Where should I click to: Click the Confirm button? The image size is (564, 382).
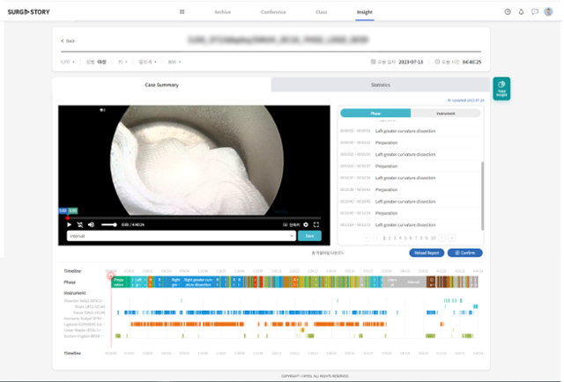464,253
